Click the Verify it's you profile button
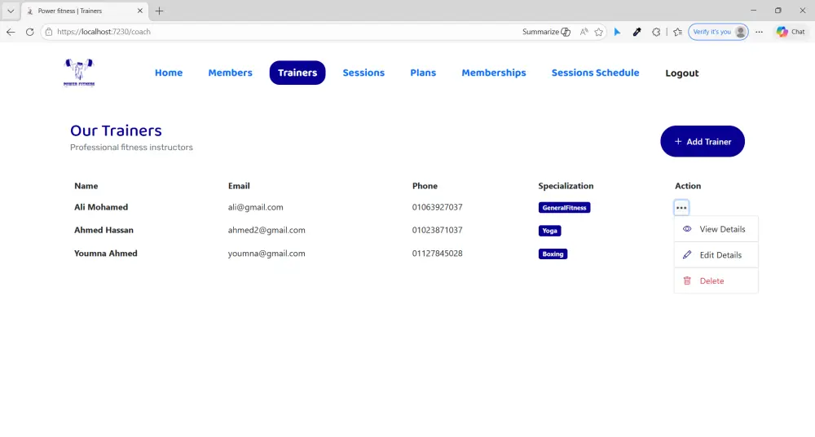This screenshot has width=815, height=437. [x=718, y=32]
